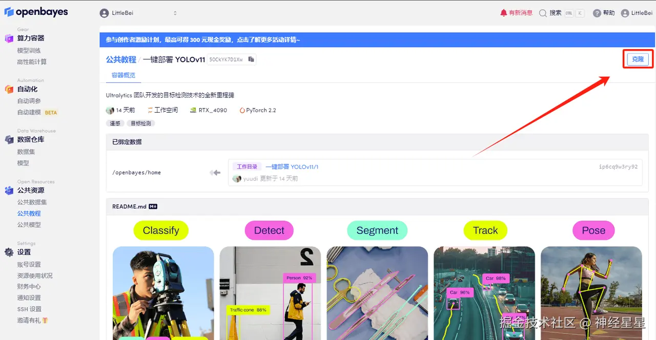Open the 一键部署 YOLOv11/1 workspace link
Image resolution: width=656 pixels, height=340 pixels.
pos(293,166)
